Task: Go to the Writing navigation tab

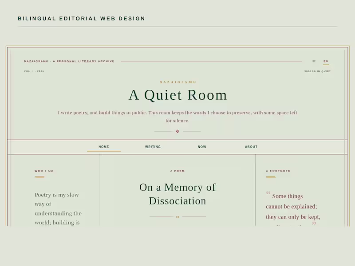Action: click(x=153, y=147)
